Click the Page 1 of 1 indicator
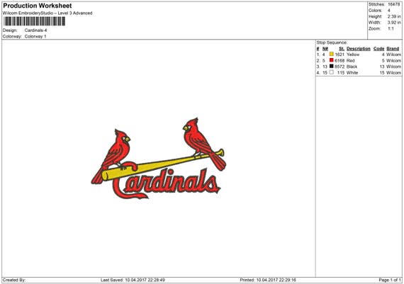This screenshot has height=284, width=404. tap(390, 280)
